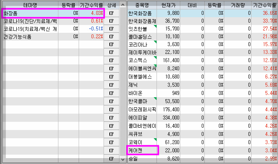Click the 0.61% theme period return

click(x=97, y=21)
